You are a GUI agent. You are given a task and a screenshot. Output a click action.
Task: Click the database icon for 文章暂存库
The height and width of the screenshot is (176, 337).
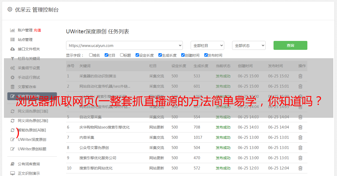(x=12, y=87)
